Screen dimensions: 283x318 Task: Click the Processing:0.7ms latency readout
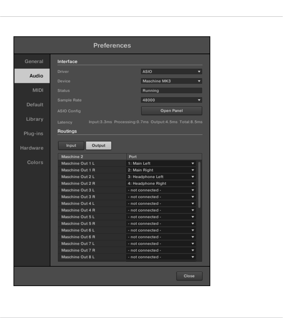131,122
